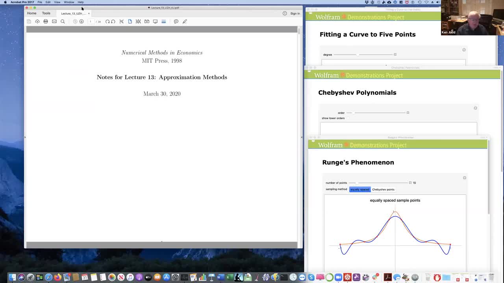Enter read mode with the monitor icon
This screenshot has height=283, width=504.
pos(155,21)
